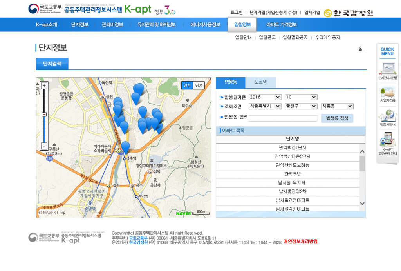Viewport: 401px width, 271px height.
Task: Switch map to 위성 satellite view
Action: tap(199, 85)
